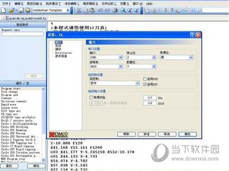
Task: Click the Cut scissors icon
Action: pos(79,10)
